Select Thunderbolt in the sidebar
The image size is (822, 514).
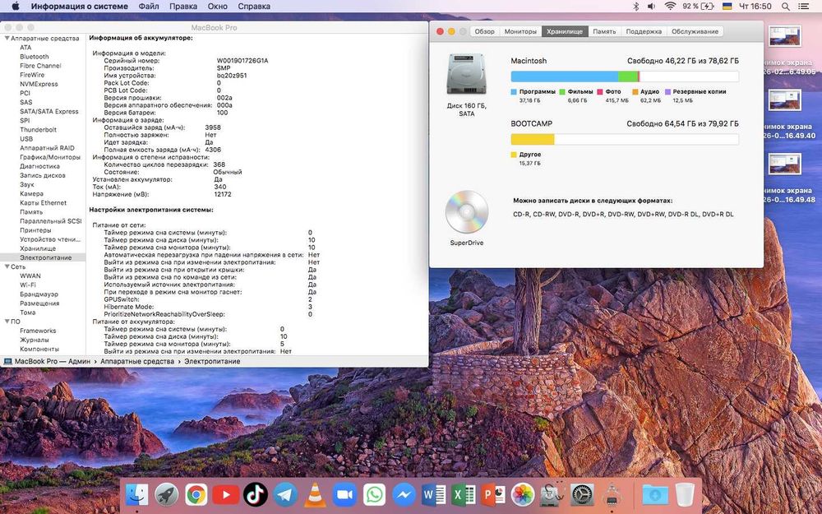(x=38, y=130)
